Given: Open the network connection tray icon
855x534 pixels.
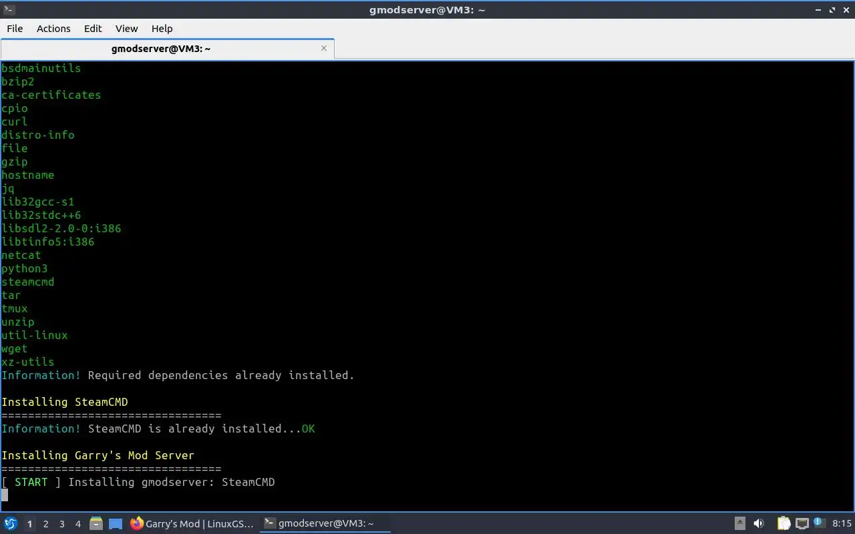Looking at the screenshot, I should (x=802, y=524).
